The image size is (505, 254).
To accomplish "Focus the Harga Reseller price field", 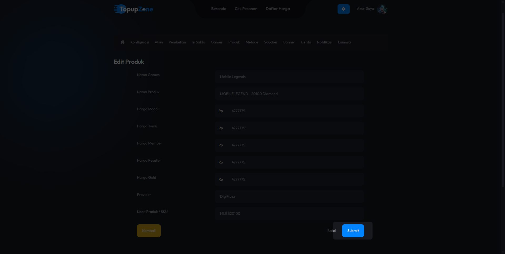I will tap(295, 162).
